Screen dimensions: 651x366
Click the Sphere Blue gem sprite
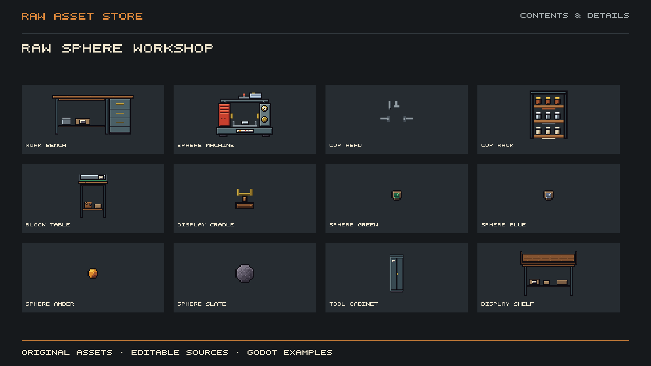(549, 196)
